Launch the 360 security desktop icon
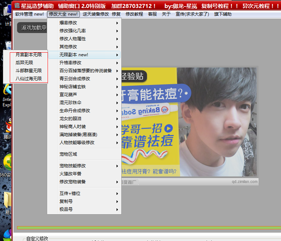This screenshot has width=281, height=241. pos(7,162)
